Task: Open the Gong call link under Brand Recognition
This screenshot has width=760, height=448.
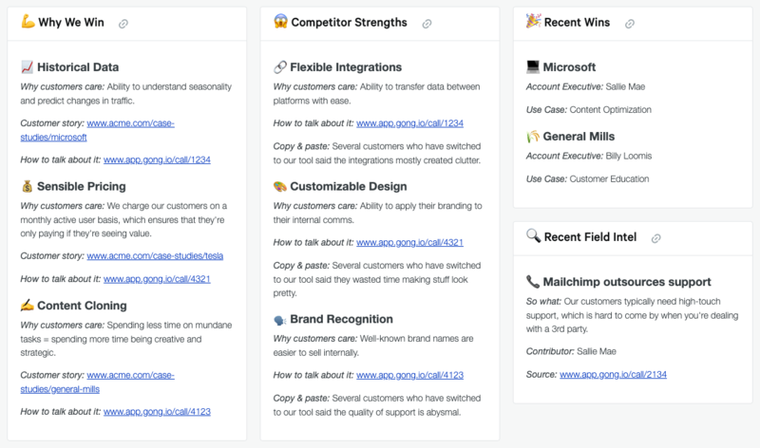Action: [409, 375]
